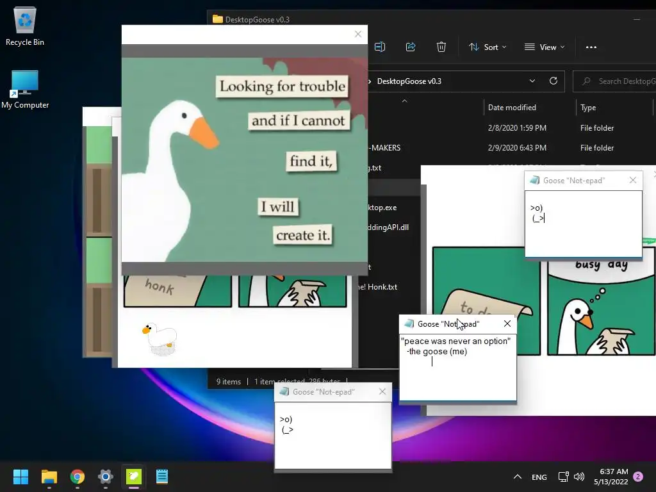Open the clock showing 6:37 AM
The width and height of the screenshot is (656, 492).
(611, 477)
